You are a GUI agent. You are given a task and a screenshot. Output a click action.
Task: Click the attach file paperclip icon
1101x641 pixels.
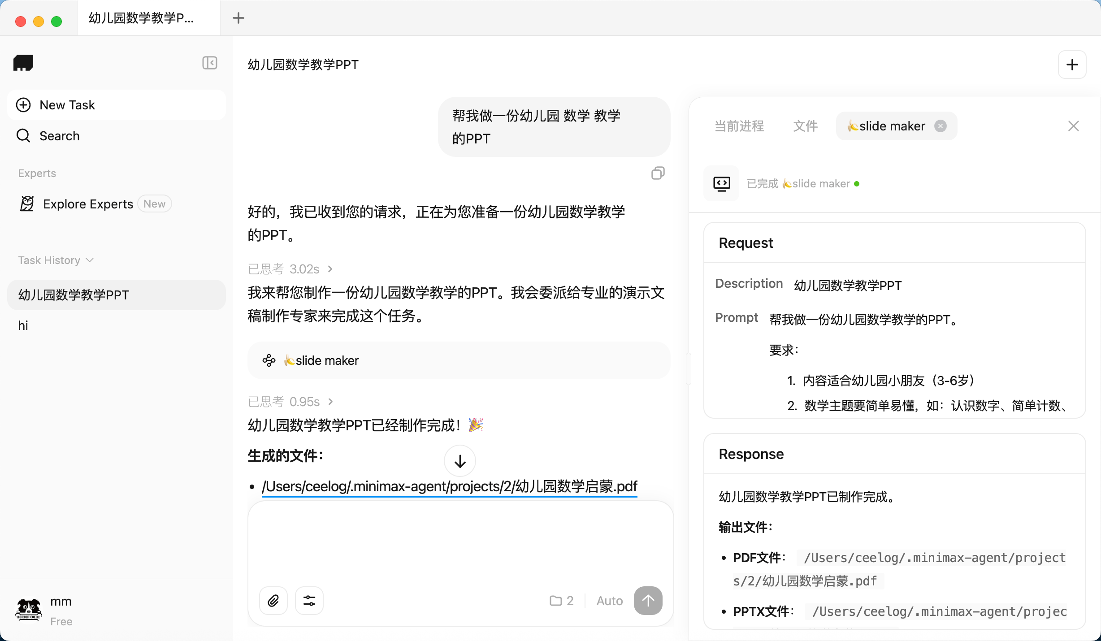tap(273, 600)
